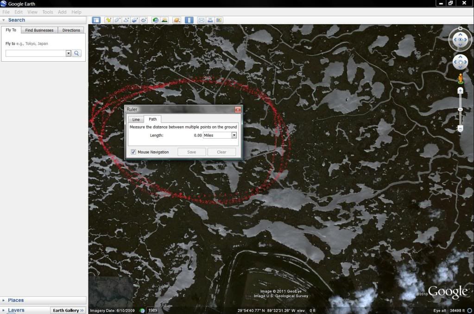Email the current view envelope icon
Viewport: 474px width, 314px height.
click(x=202, y=20)
